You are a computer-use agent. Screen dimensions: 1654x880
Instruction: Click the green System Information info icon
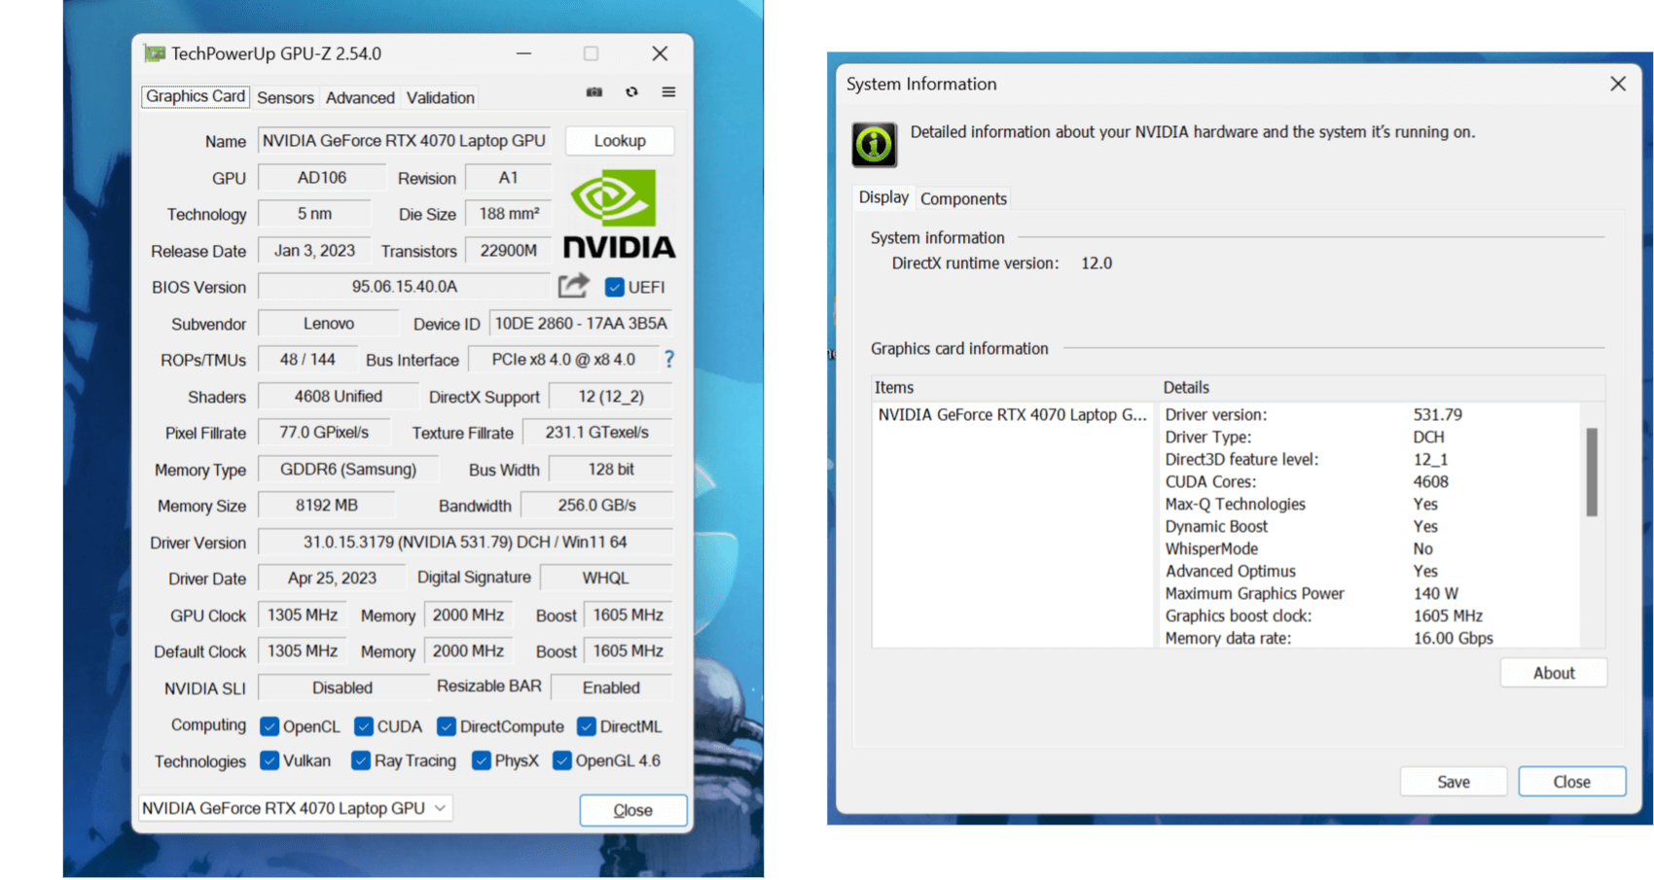(874, 145)
